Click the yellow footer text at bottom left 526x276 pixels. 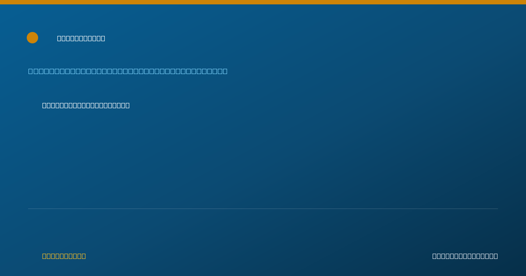point(64,256)
